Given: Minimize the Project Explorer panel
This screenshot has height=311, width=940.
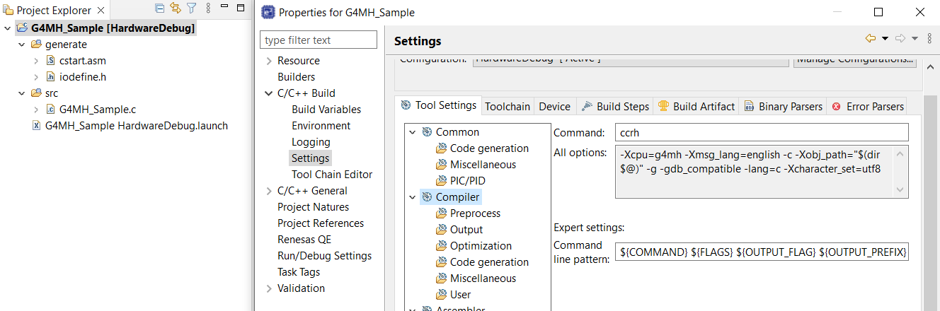Looking at the screenshot, I should [x=224, y=9].
